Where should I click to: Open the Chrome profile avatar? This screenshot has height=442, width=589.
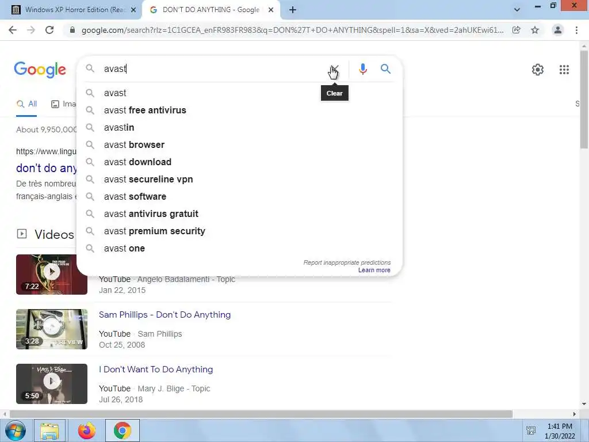[x=558, y=30]
